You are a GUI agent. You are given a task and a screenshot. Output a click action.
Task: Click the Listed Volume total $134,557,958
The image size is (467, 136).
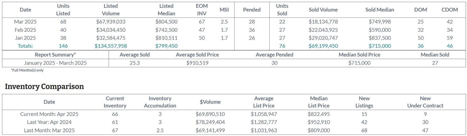point(111,46)
